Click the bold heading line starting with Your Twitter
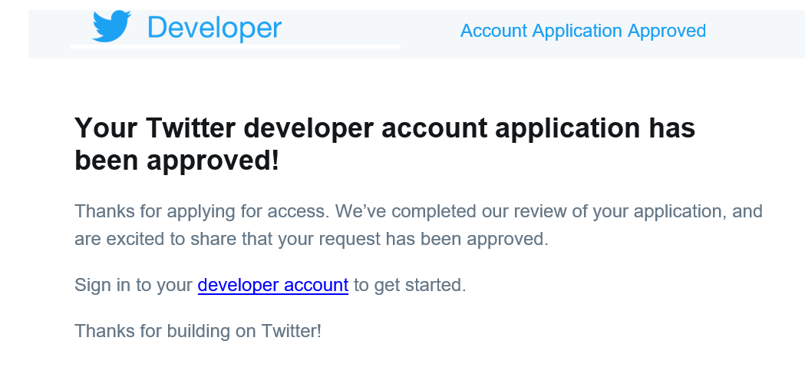Viewport: 805px width, 384px height. [385, 128]
